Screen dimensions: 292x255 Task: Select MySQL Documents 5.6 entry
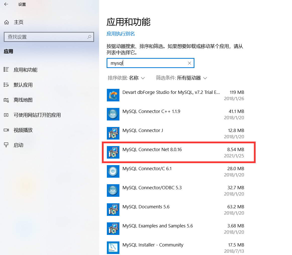coord(175,210)
